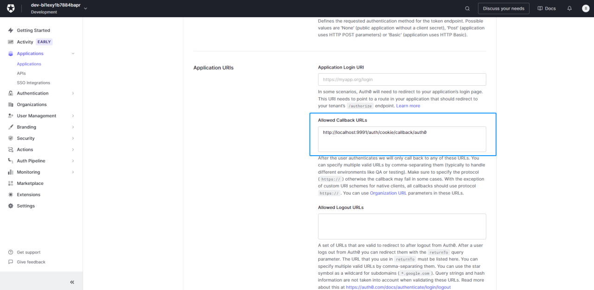Open search with the magnifier icon

point(467,8)
